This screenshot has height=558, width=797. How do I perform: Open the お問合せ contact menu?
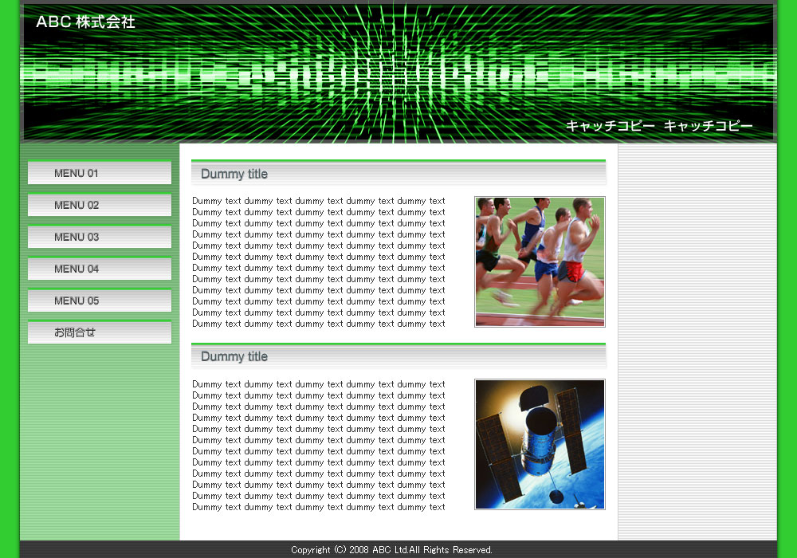pyautogui.click(x=100, y=332)
